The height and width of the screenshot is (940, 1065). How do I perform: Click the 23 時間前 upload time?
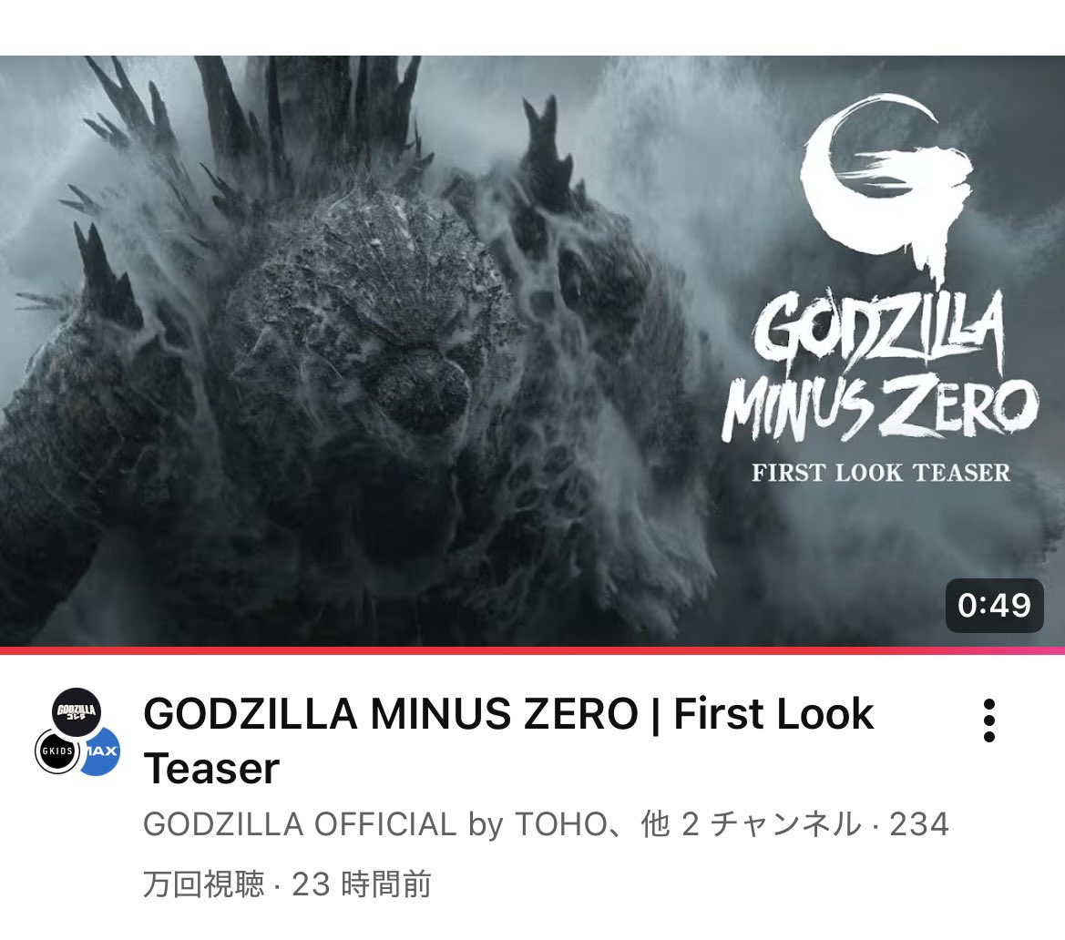[362, 884]
